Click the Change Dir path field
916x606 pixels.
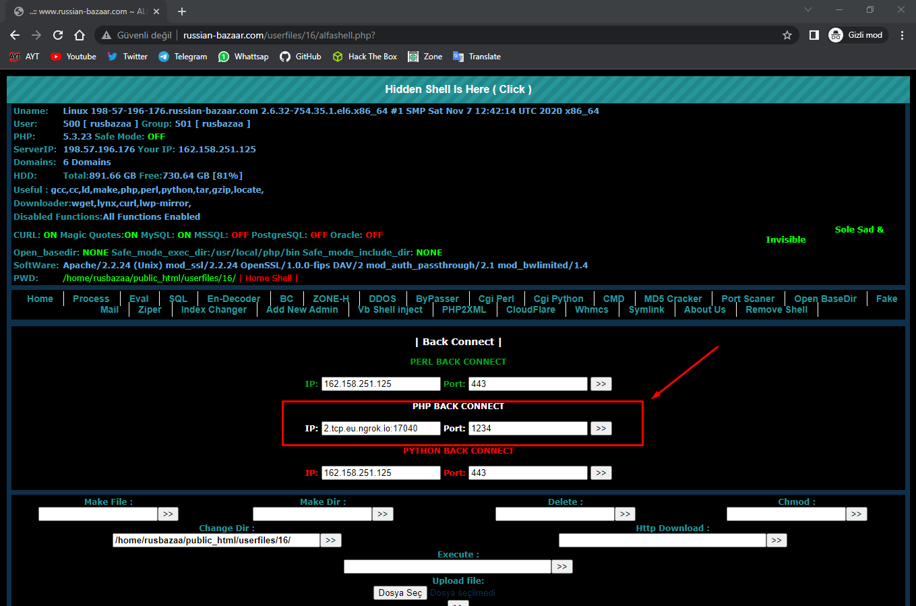(216, 540)
